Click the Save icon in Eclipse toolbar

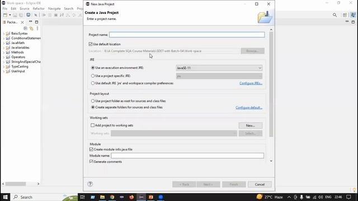15,15
